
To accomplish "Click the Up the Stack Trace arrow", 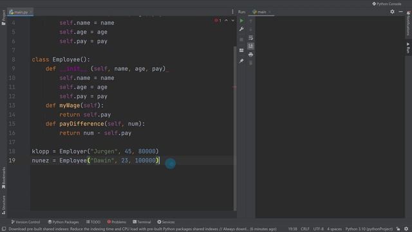I will [x=250, y=21].
